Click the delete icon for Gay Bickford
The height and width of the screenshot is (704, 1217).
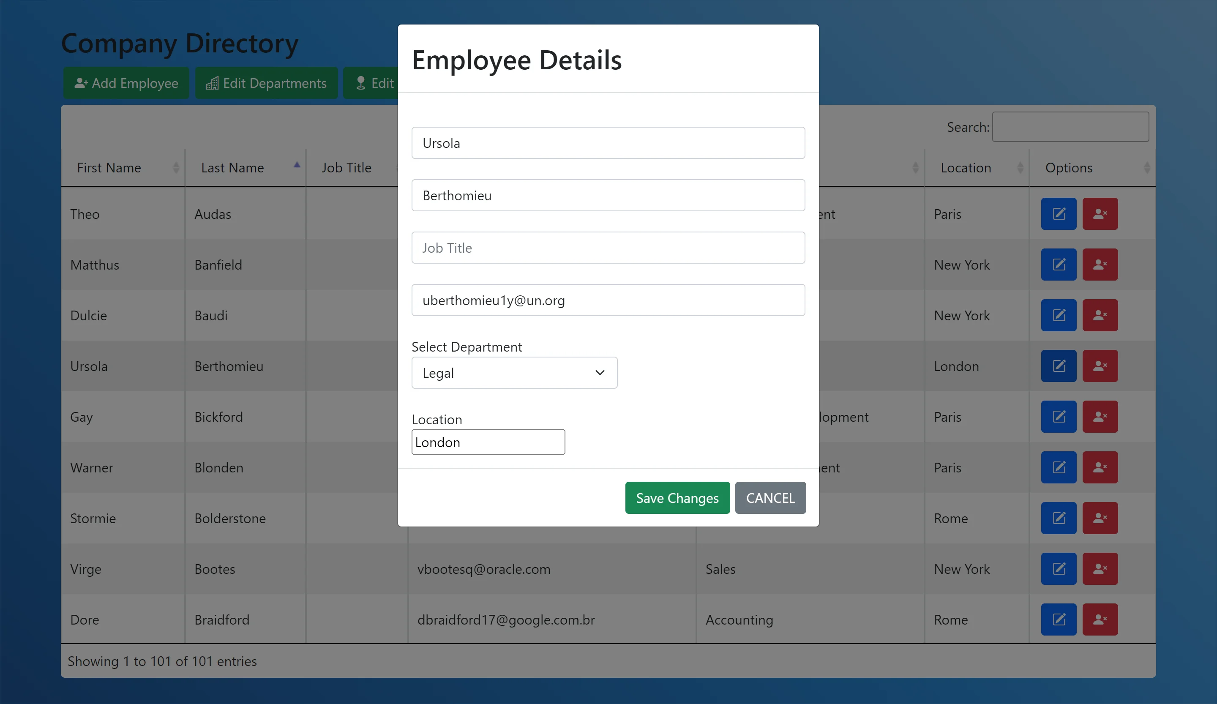click(x=1100, y=417)
